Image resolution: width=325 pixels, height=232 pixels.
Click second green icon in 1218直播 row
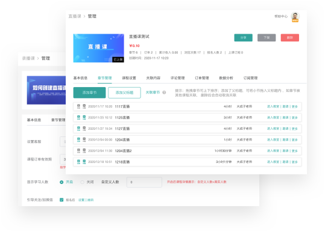tap(84, 162)
